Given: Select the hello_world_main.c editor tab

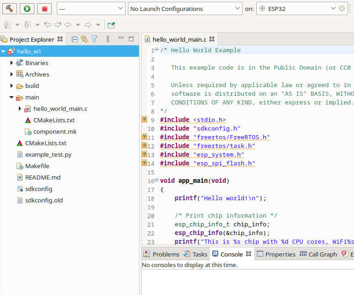Looking at the screenshot, I should point(179,39).
